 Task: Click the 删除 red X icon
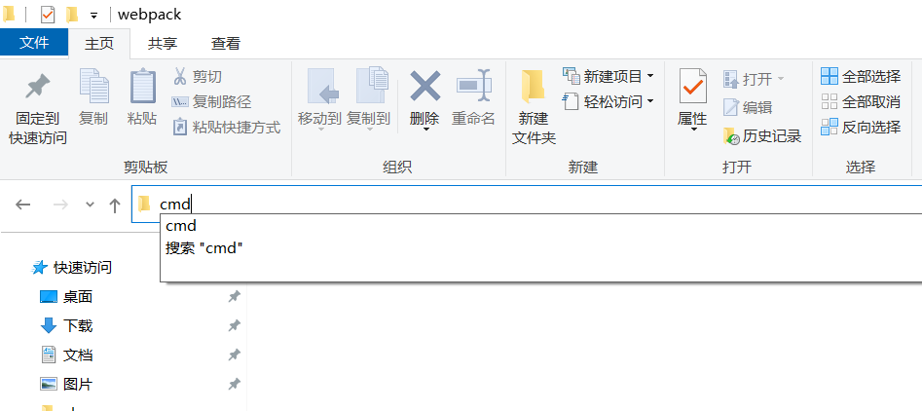tap(424, 87)
